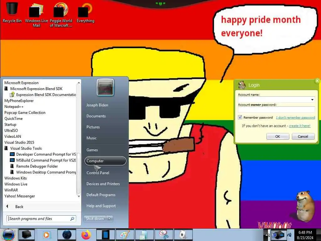This screenshot has width=321, height=241.
Task: Open Games from the Start menu
Action: pyautogui.click(x=92, y=150)
